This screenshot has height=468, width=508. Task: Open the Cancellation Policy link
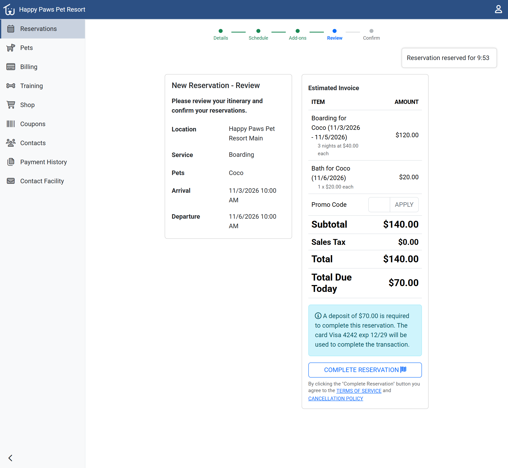click(335, 398)
